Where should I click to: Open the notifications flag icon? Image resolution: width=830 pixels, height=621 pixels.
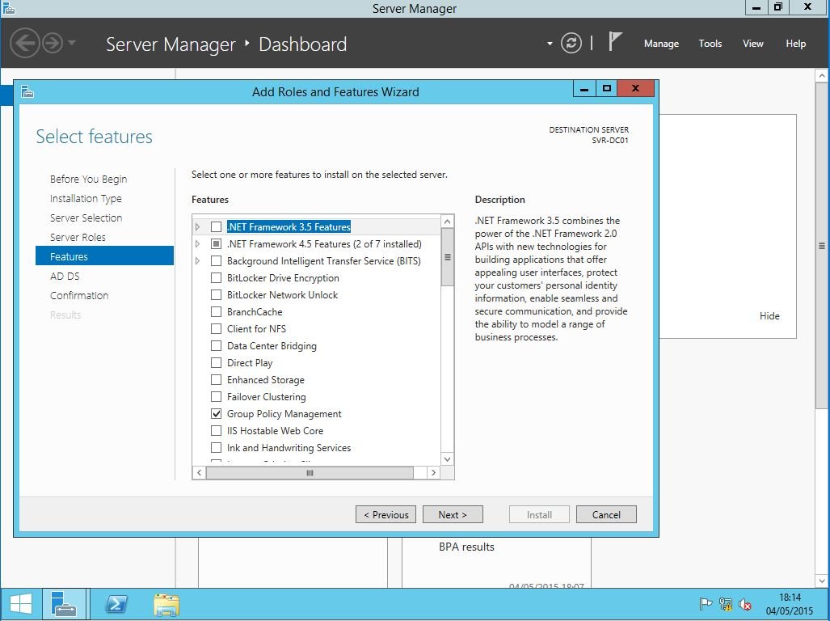(x=615, y=43)
